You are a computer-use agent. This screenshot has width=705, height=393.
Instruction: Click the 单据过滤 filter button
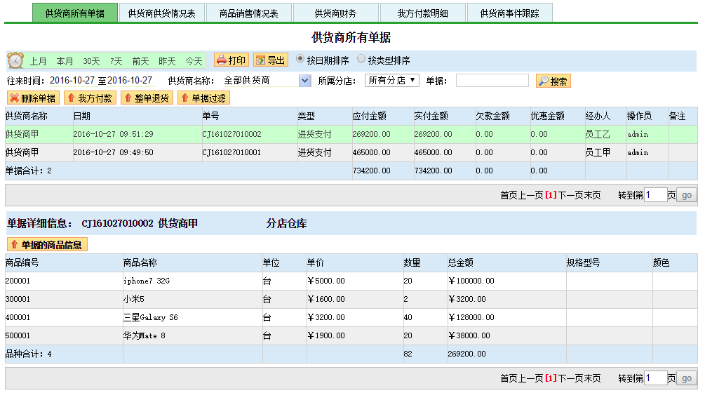click(203, 98)
